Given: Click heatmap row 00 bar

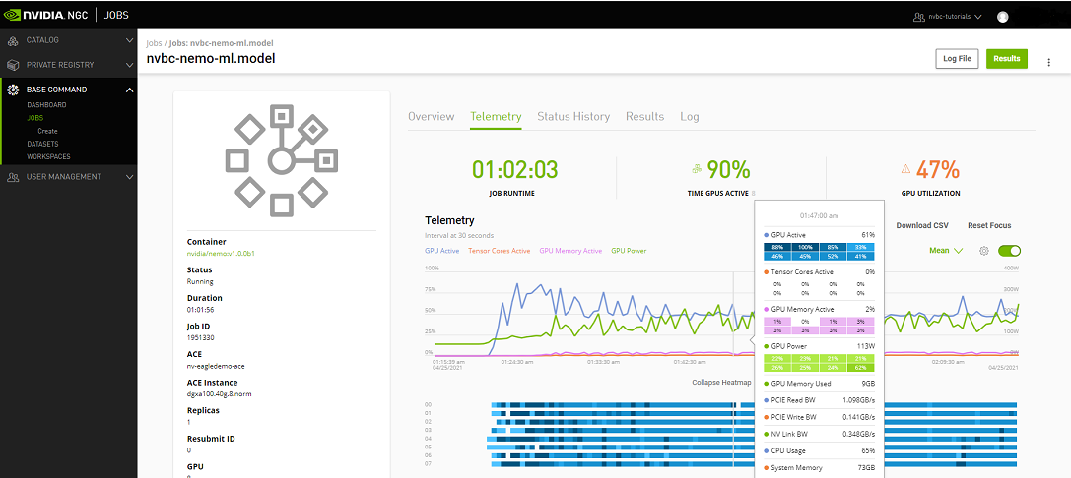Looking at the screenshot, I should click(754, 405).
